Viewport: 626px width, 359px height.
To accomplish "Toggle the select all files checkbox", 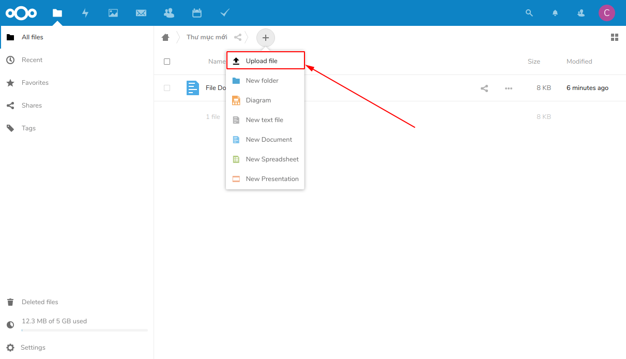I will point(167,62).
